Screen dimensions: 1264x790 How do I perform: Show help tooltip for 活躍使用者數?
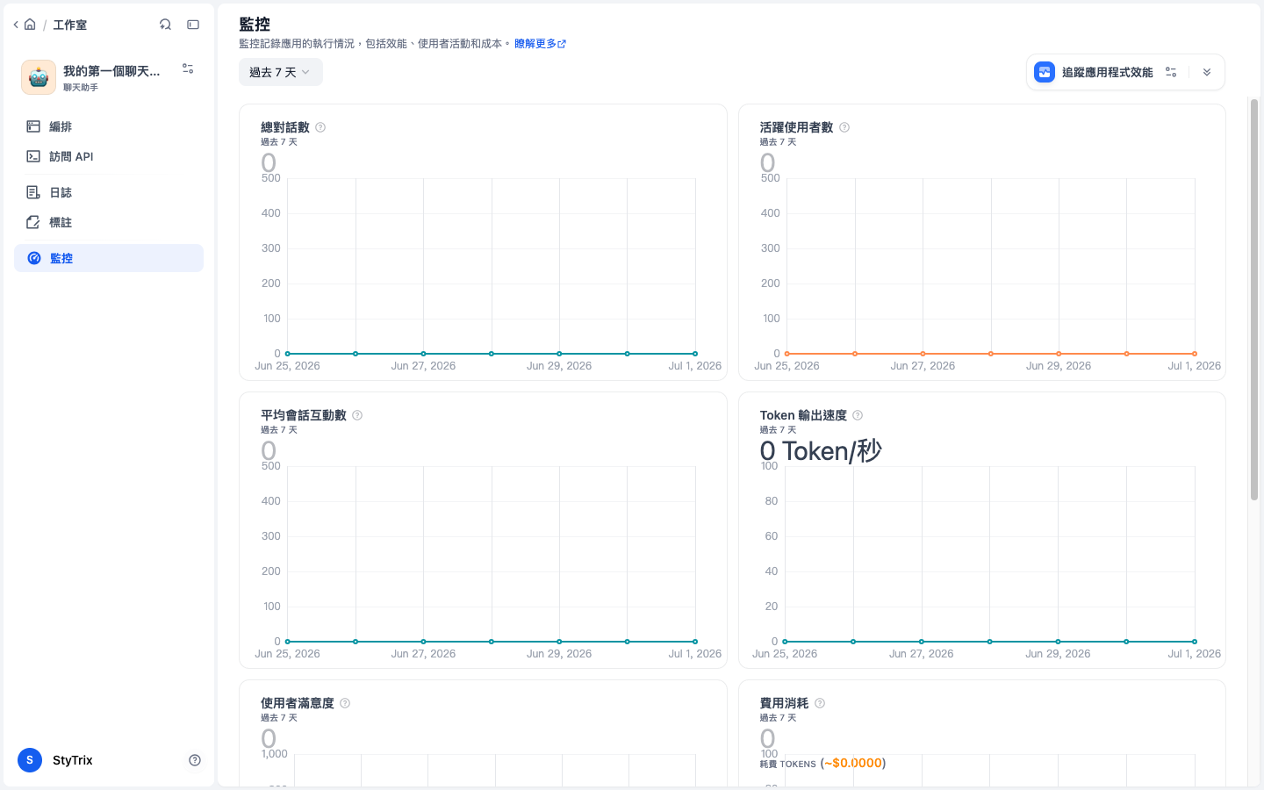click(x=844, y=127)
